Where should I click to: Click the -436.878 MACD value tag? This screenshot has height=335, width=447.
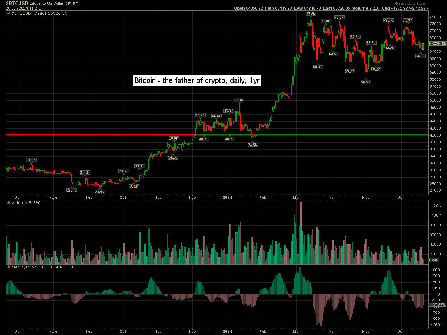coord(437,305)
